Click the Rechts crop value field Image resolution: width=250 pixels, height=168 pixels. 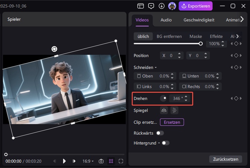200,87
